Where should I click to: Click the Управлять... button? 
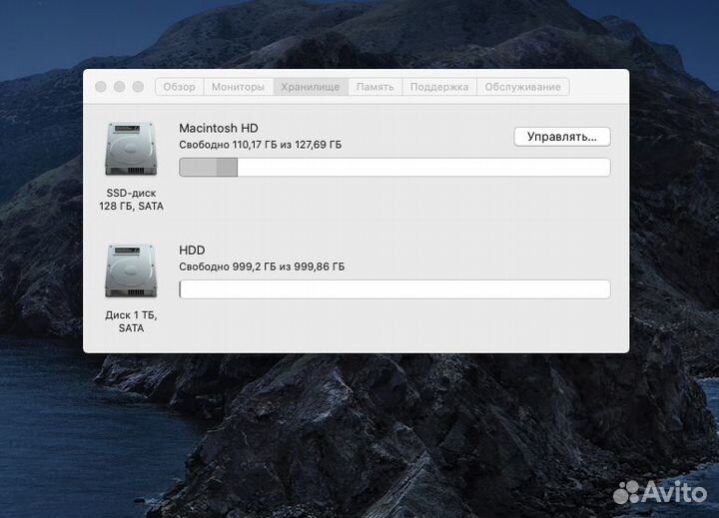coord(562,137)
